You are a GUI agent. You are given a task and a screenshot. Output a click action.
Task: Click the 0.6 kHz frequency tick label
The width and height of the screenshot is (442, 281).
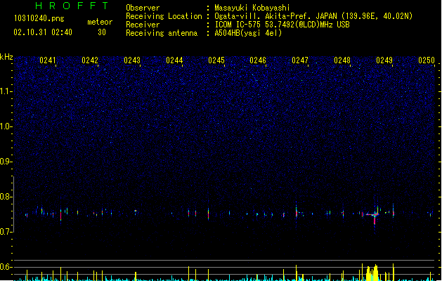pyautogui.click(x=6, y=267)
